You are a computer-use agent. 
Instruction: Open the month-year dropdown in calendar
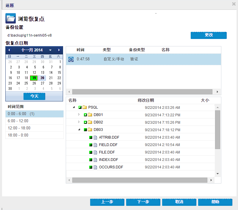50,50
